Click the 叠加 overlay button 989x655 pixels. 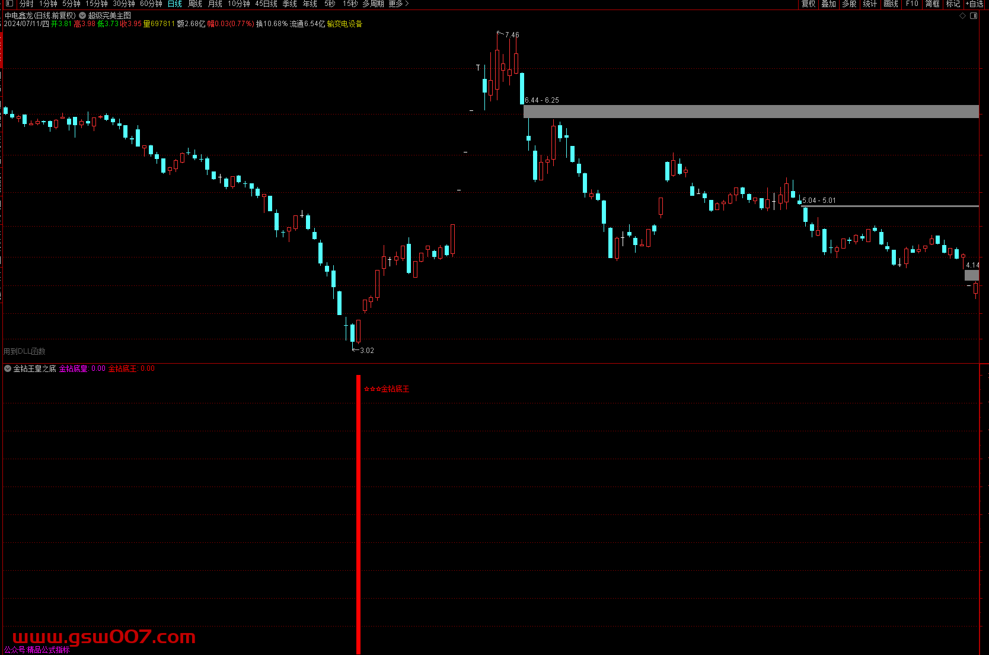(x=828, y=4)
